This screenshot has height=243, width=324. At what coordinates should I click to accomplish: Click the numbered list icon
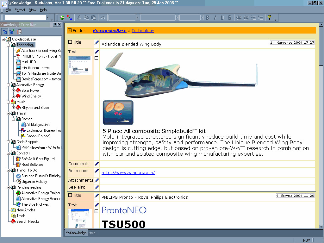pyautogui.click(x=261, y=18)
